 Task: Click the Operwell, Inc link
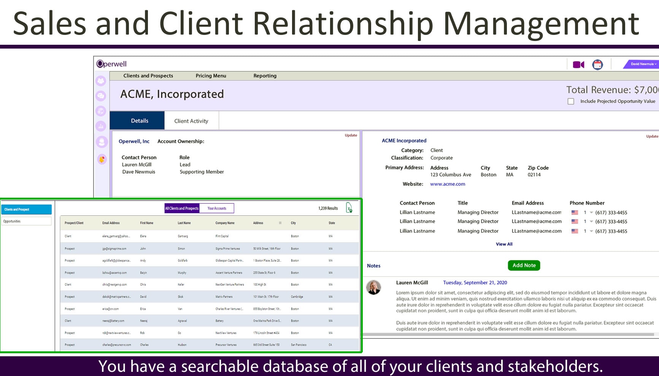134,141
